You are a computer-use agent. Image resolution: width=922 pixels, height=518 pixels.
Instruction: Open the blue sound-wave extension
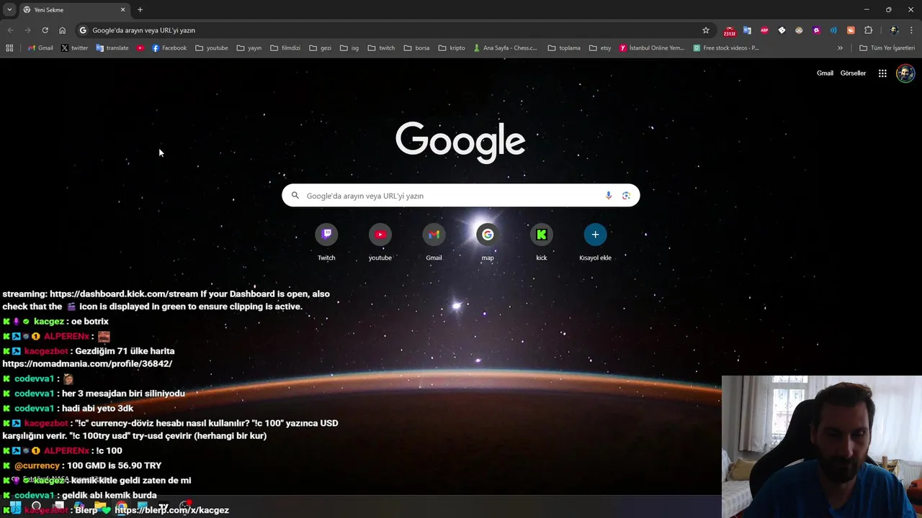[833, 30]
